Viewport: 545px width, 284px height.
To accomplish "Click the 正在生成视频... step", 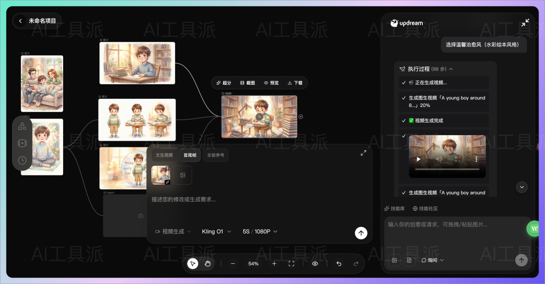I will [x=444, y=83].
